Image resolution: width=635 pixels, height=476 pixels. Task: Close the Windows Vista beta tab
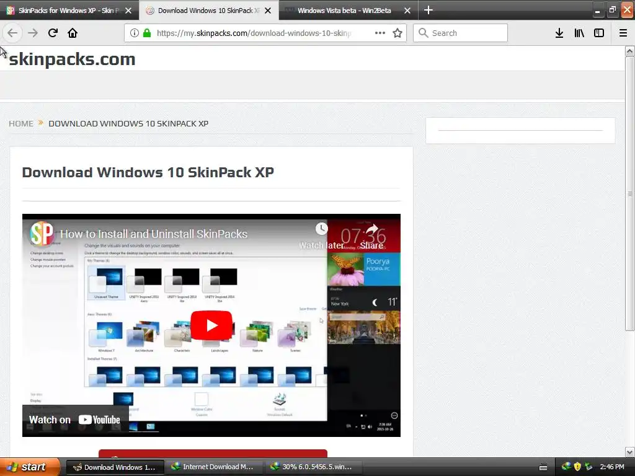coord(407,11)
